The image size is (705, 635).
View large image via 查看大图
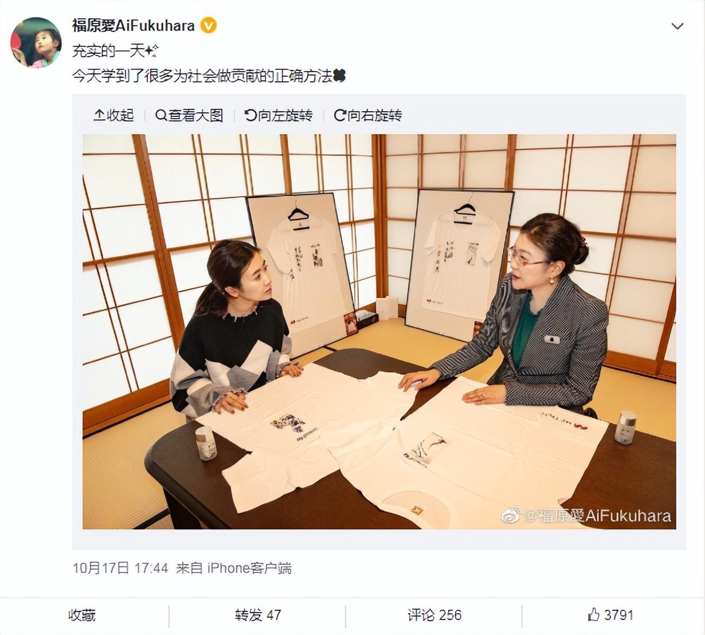(x=189, y=115)
